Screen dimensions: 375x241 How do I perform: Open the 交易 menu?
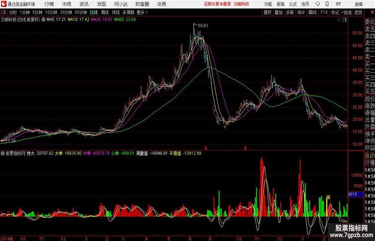point(161,4)
